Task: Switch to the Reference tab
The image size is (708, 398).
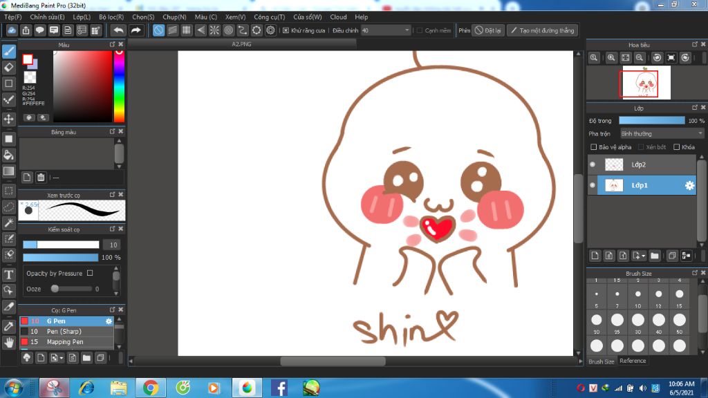Action: click(x=633, y=361)
